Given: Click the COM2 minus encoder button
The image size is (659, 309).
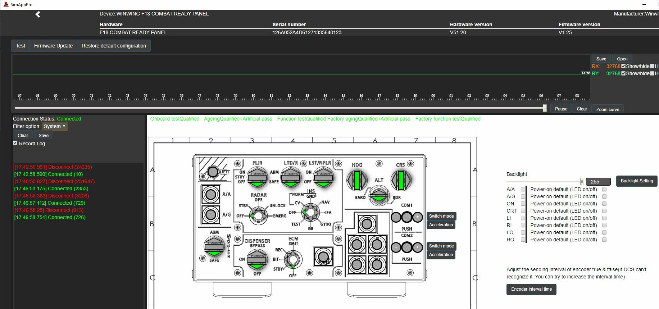Looking at the screenshot, I should click(x=396, y=247).
